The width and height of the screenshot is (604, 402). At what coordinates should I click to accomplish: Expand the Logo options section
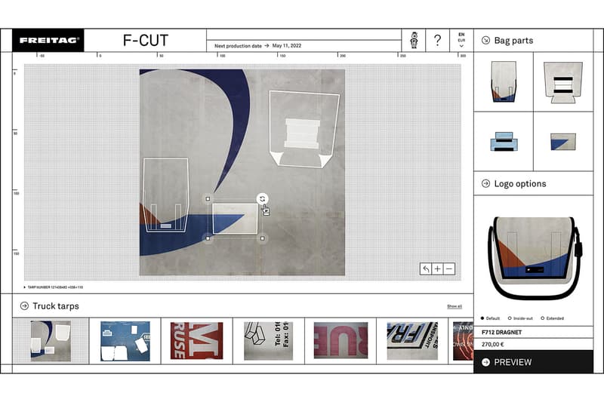485,183
